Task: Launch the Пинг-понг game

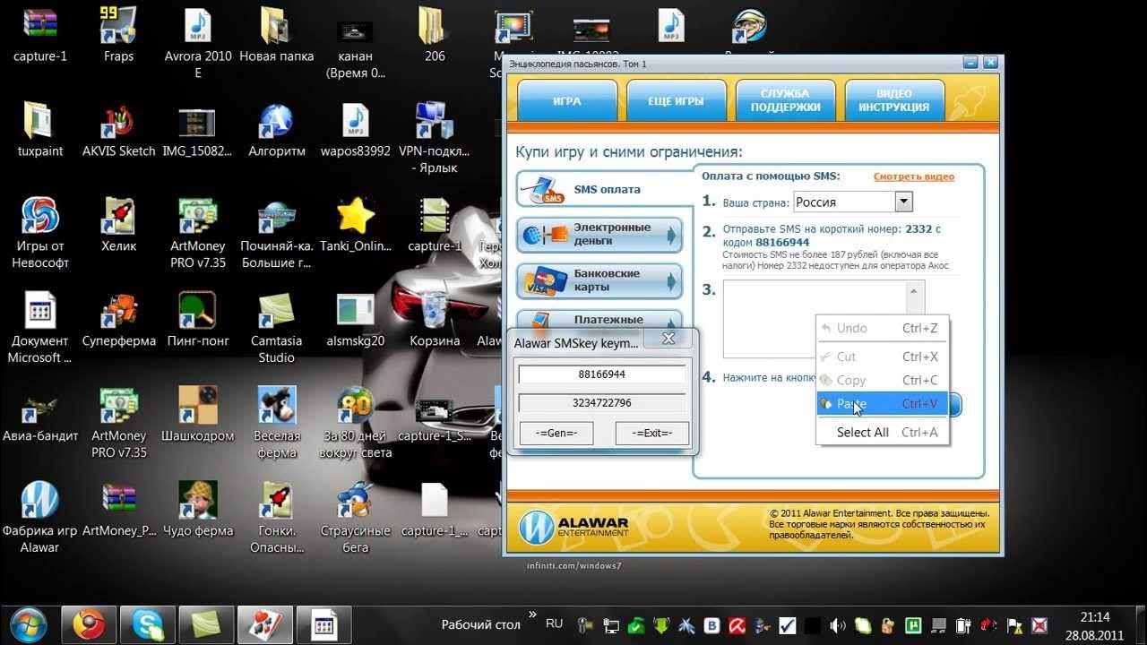Action: pos(198,319)
